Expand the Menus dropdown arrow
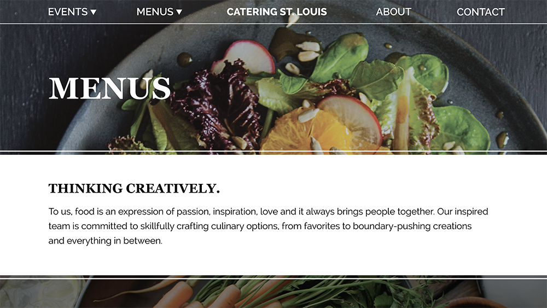 179,12
